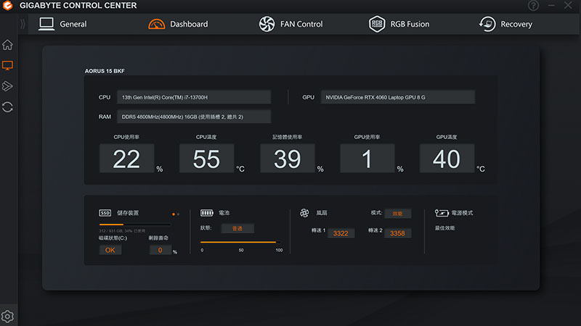Open the Home page in sidebar
This screenshot has width=581, height=326.
(7, 45)
